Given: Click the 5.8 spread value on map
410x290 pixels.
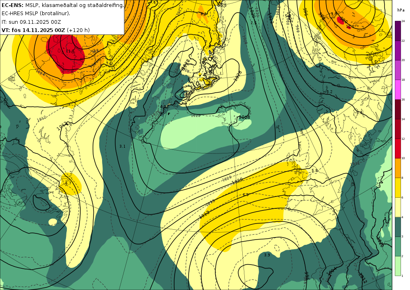Looking at the screenshot, I should [314, 171].
